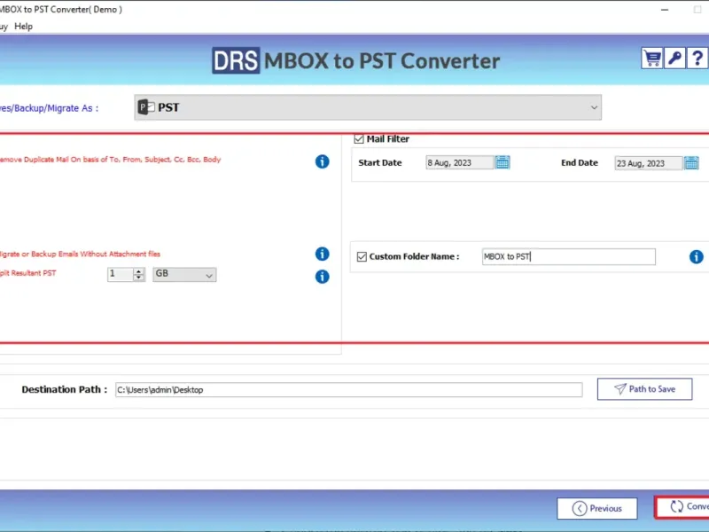Click the Split Resultant PST label
This screenshot has width=709, height=532.
pyautogui.click(x=28, y=273)
